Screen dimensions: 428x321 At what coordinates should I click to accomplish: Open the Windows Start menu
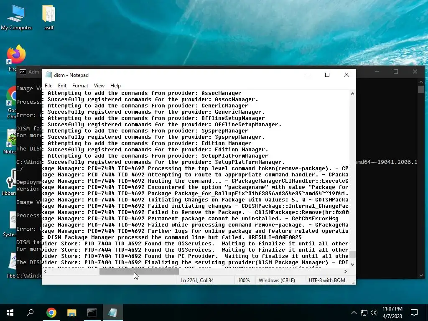click(10, 313)
